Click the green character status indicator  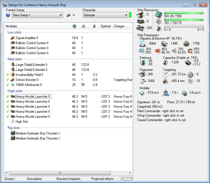point(130,15)
